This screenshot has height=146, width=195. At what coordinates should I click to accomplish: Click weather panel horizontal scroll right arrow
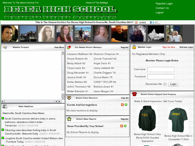[60, 101]
